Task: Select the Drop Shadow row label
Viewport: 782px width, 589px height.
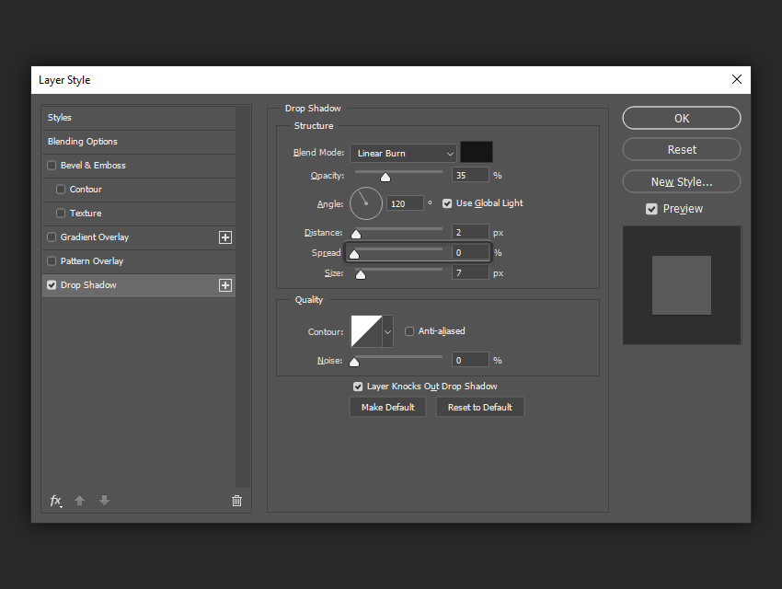Action: [88, 284]
